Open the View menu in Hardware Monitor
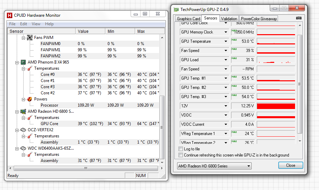This screenshot has height=190, width=319. pos(36,24)
